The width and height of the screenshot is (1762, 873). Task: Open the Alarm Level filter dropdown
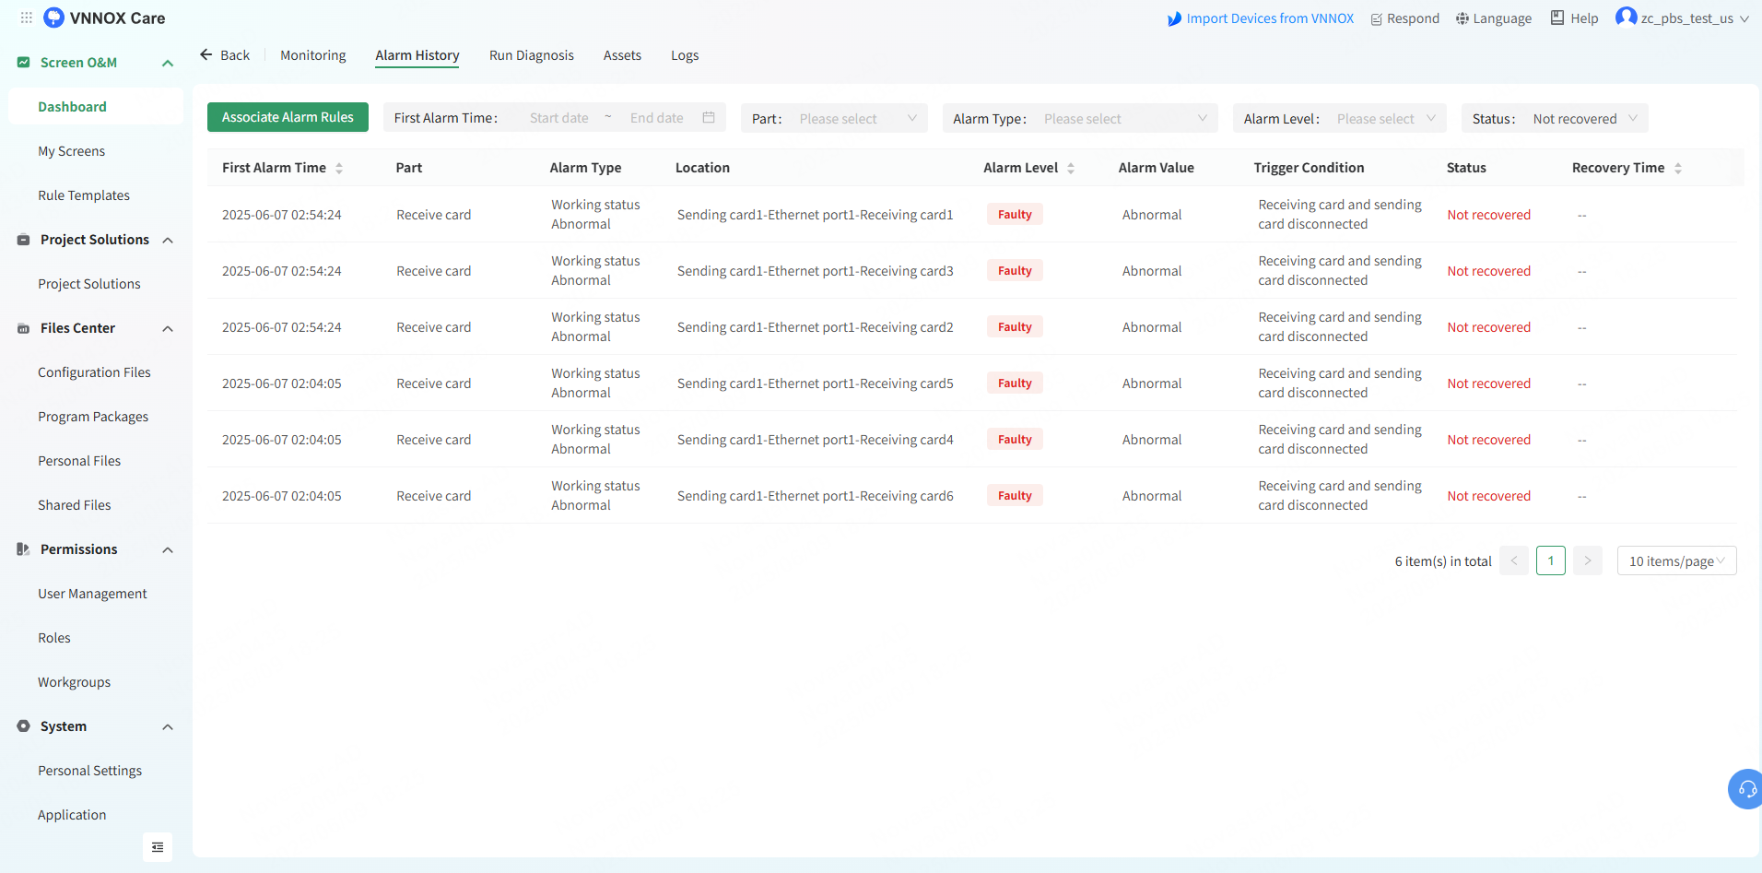(1340, 118)
